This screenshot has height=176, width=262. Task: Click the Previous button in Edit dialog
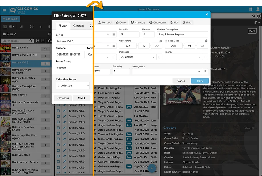63,98
